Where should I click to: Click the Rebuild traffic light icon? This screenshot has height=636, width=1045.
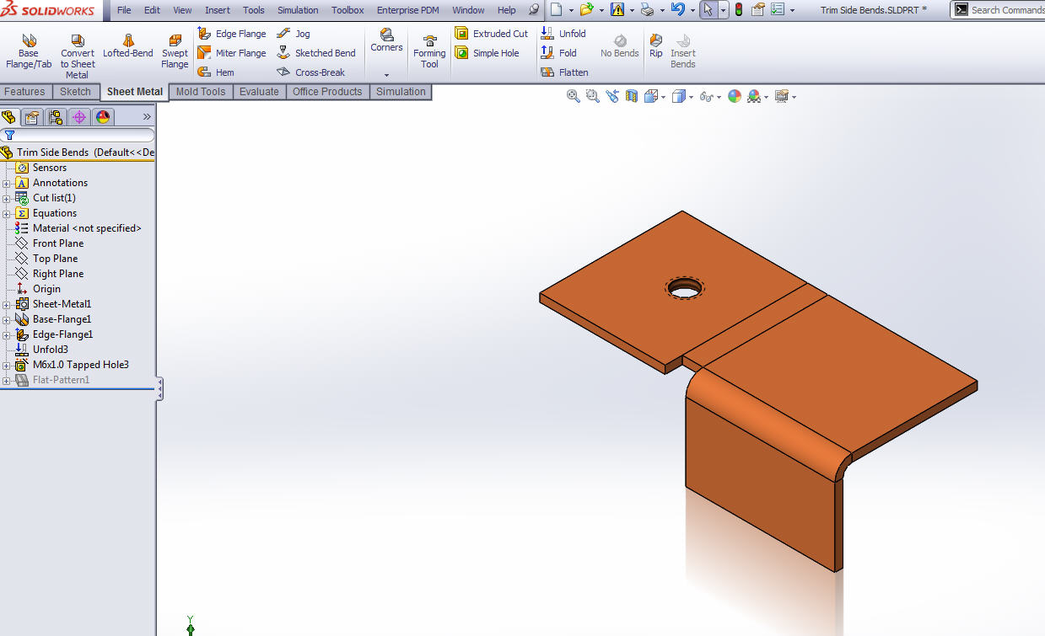[x=739, y=10]
